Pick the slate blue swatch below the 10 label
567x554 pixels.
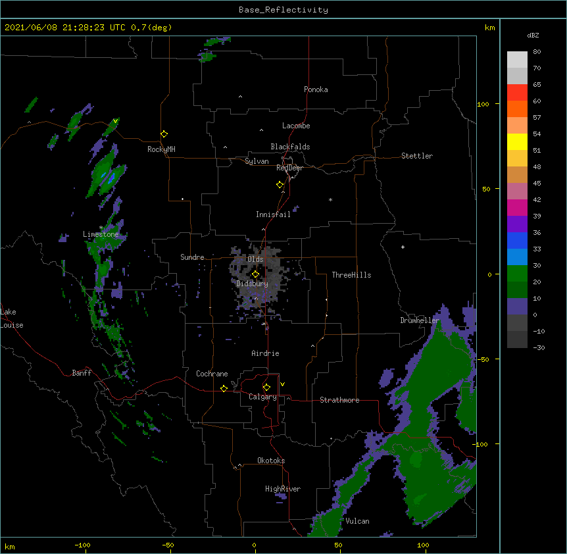point(517,307)
